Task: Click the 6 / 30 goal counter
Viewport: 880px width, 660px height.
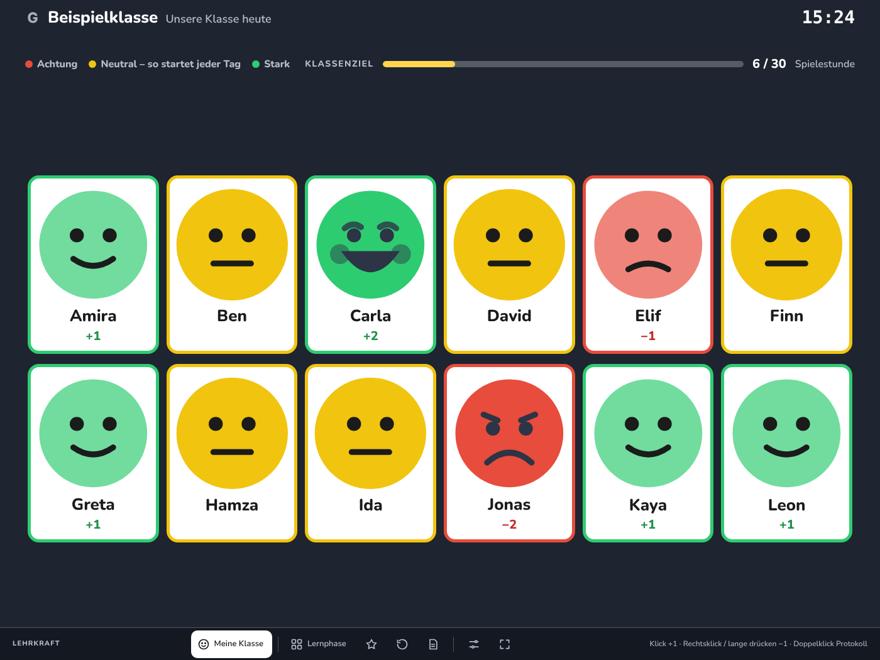Action: pyautogui.click(x=769, y=63)
